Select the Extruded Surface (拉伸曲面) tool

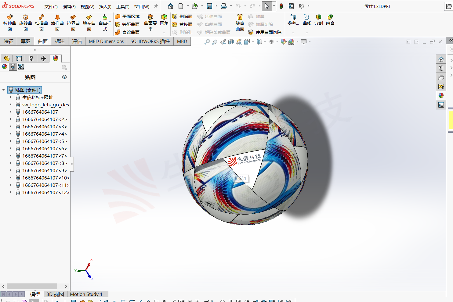point(10,23)
